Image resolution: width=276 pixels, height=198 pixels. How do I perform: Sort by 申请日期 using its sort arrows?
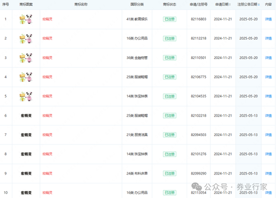(230, 4)
